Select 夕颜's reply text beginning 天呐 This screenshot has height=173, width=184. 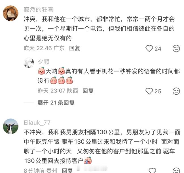(109, 76)
